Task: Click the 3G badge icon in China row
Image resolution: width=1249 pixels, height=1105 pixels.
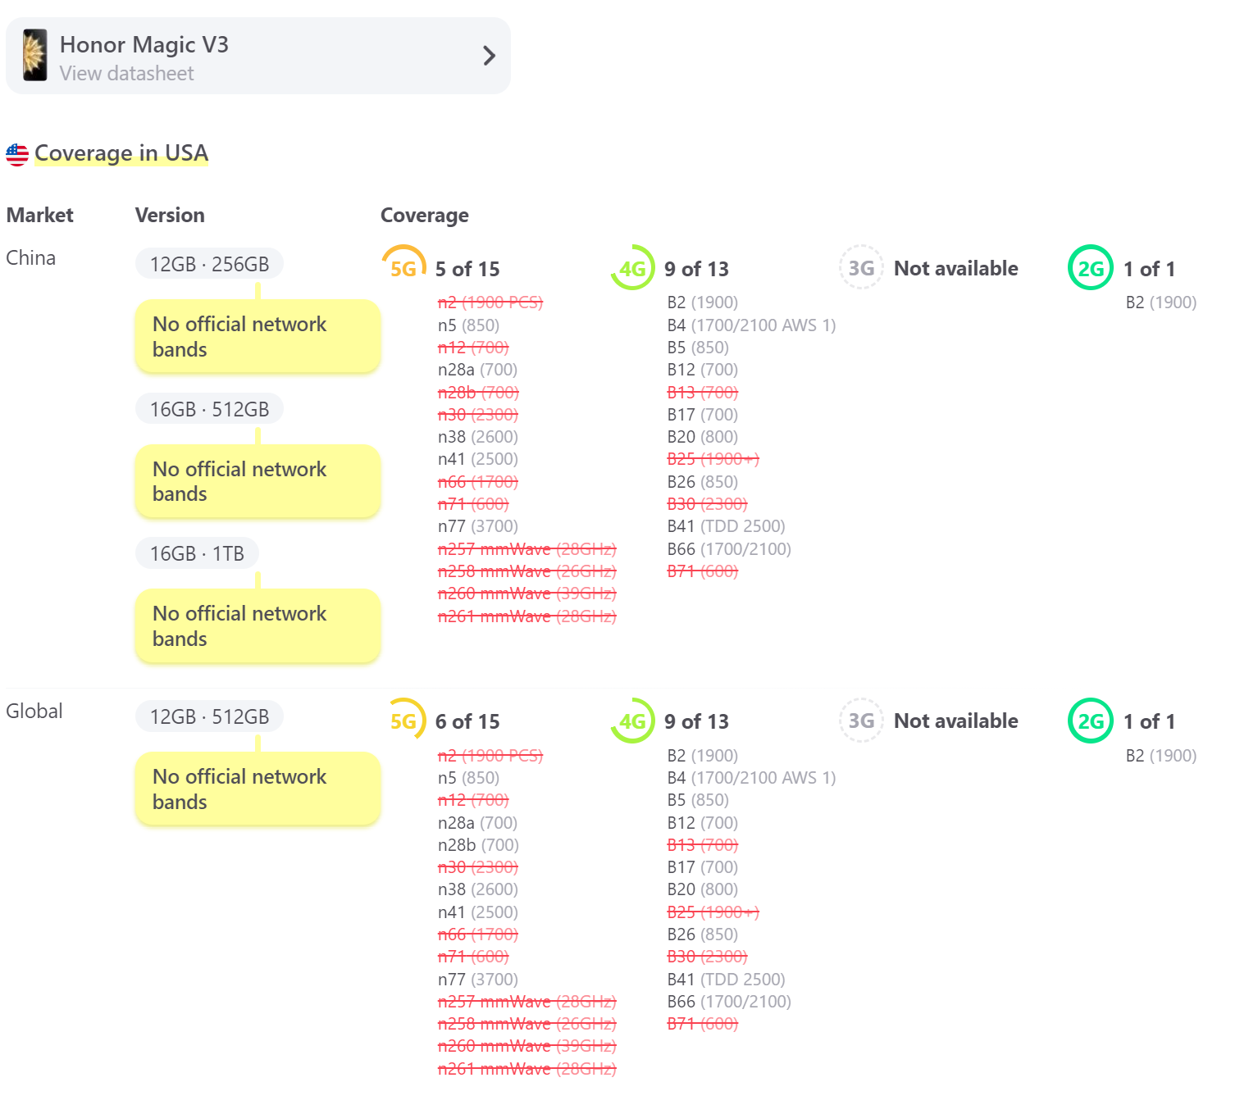Action: pyautogui.click(x=861, y=268)
